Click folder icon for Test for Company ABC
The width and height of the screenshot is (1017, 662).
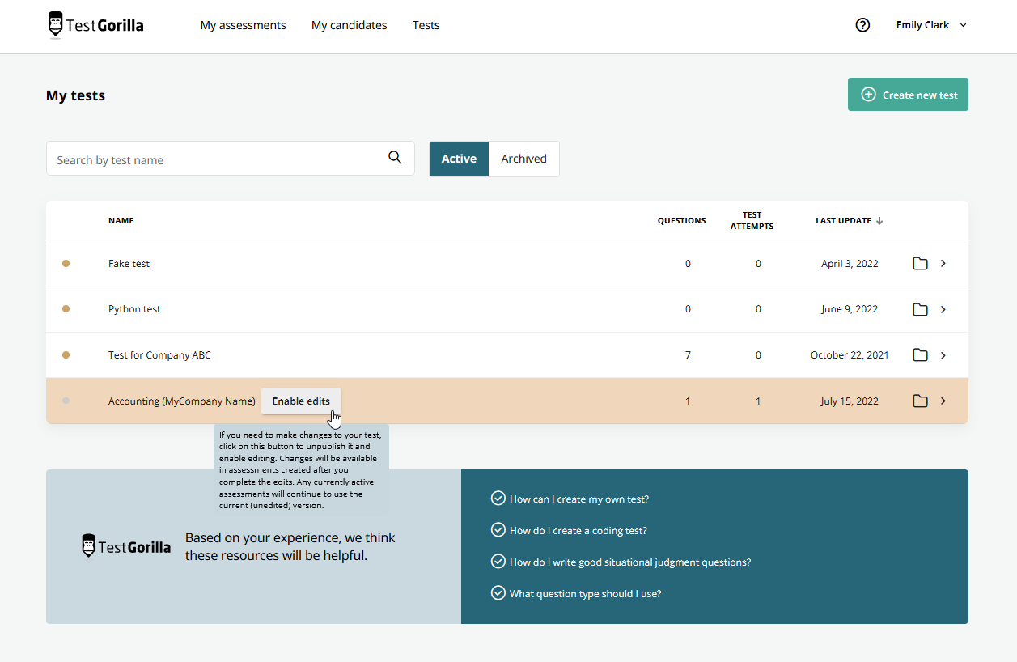(920, 354)
